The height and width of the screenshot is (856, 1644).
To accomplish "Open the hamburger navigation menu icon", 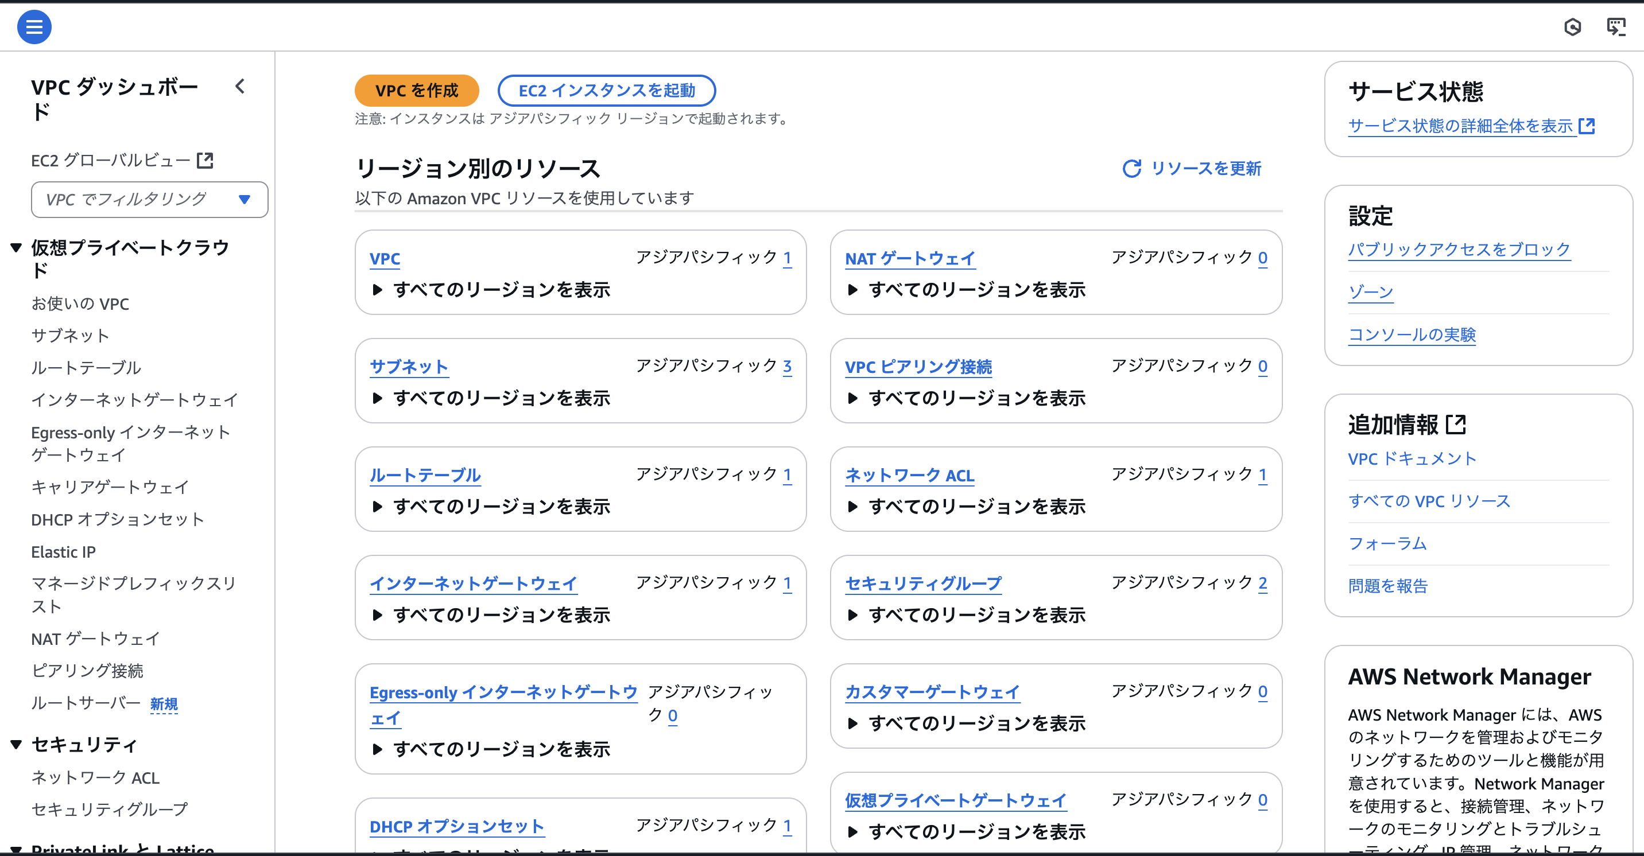I will (x=34, y=27).
